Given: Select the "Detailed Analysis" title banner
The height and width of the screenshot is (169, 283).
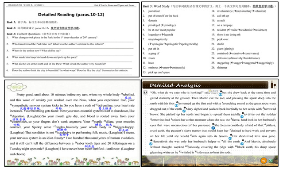Looking at the screenshot, I should click(205, 85).
